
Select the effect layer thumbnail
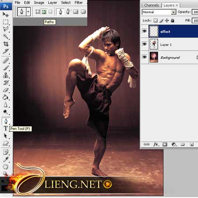coord(154,31)
